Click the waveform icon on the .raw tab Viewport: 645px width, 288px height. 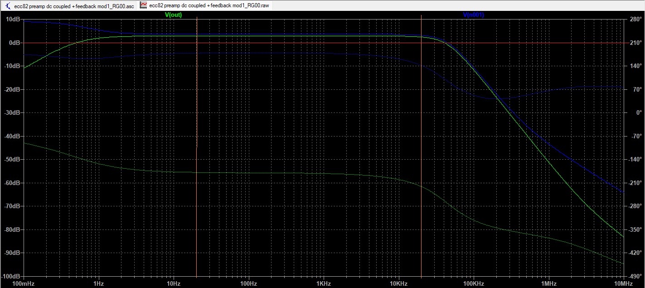(x=143, y=5)
